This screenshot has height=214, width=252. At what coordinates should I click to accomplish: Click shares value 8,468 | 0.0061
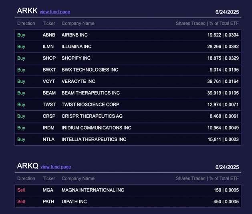(x=224, y=116)
